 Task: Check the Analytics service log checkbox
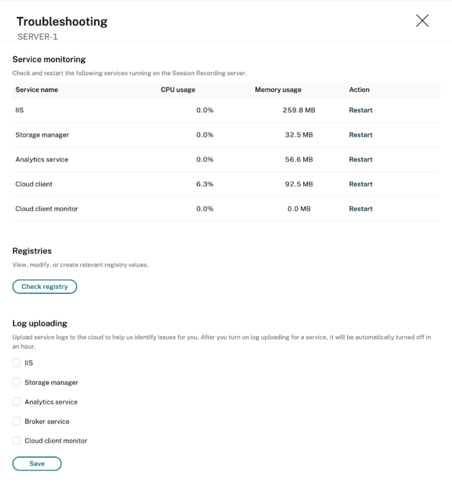point(17,402)
